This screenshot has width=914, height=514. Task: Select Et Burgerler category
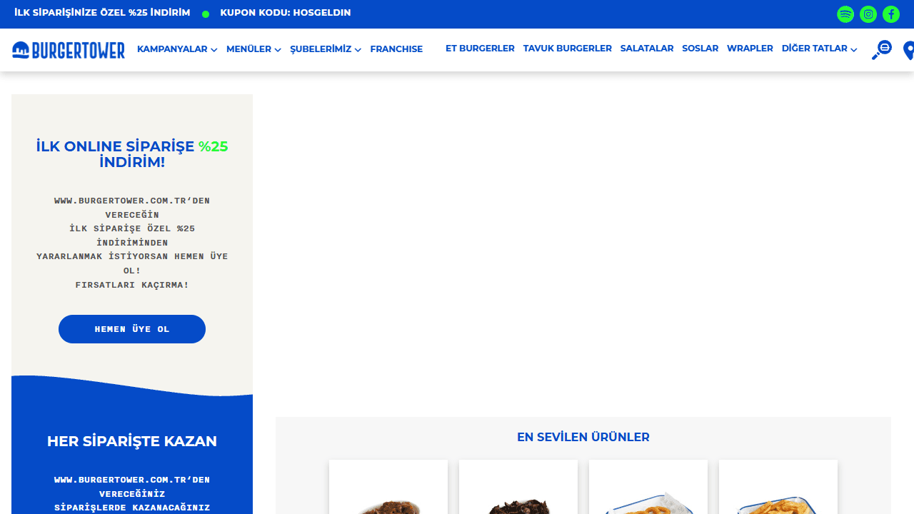(480, 49)
